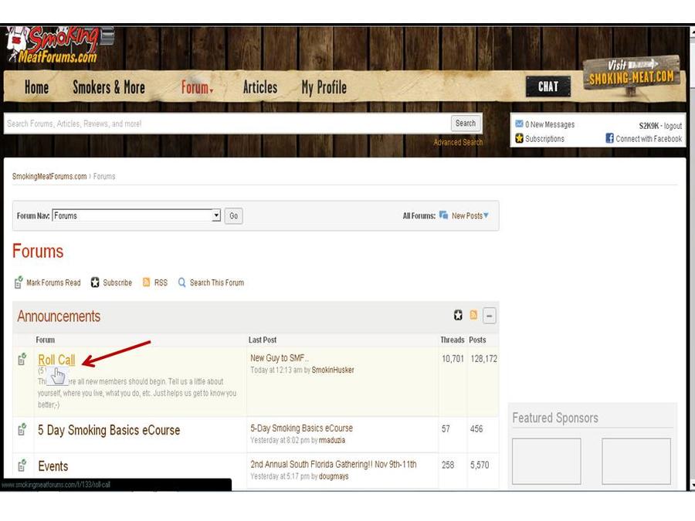Click the star icon beside Subscriptions
Image resolution: width=695 pixels, height=521 pixels.
pos(519,139)
